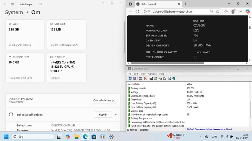The width and height of the screenshot is (252, 141).
Task: Open the Settings hamburger navigation menu
Action: click(x=13, y=4)
